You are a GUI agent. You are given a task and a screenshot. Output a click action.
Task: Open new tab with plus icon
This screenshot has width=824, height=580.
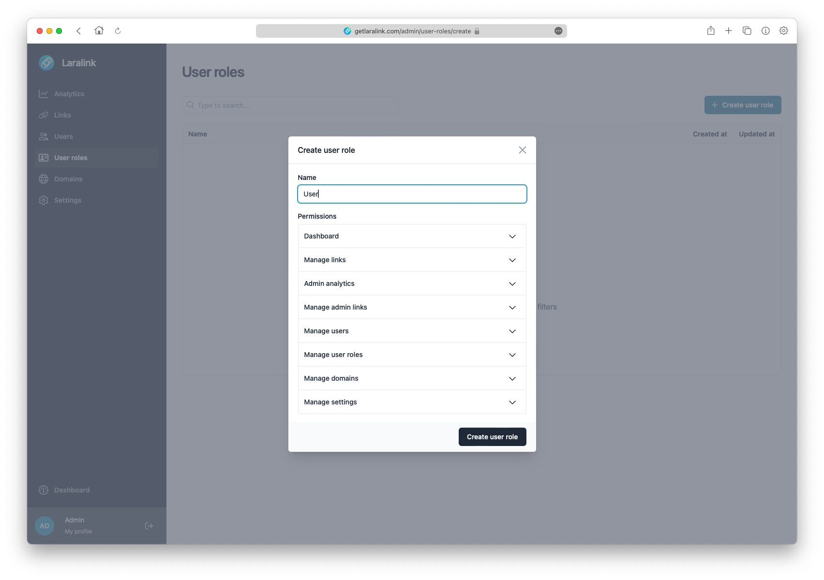(x=728, y=31)
